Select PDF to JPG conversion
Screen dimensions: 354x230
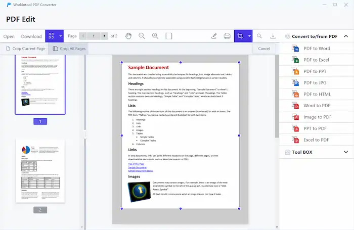coord(317,82)
